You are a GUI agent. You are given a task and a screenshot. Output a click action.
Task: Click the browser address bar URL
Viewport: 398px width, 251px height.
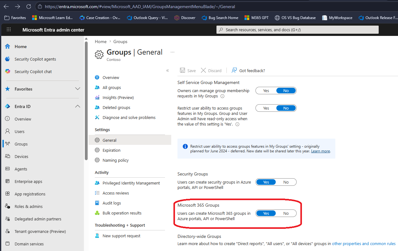click(140, 6)
